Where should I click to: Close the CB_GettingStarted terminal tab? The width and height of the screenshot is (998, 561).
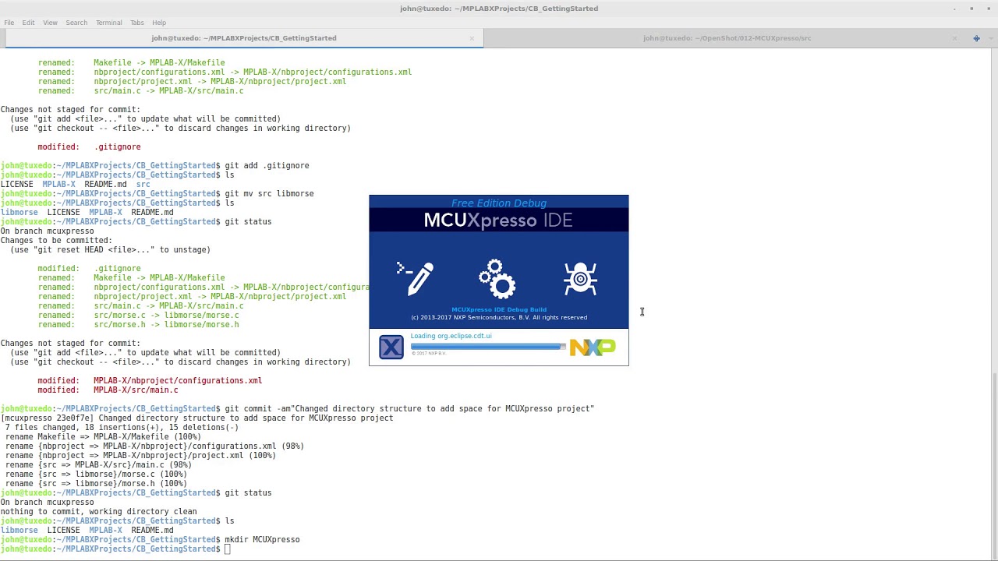(472, 38)
